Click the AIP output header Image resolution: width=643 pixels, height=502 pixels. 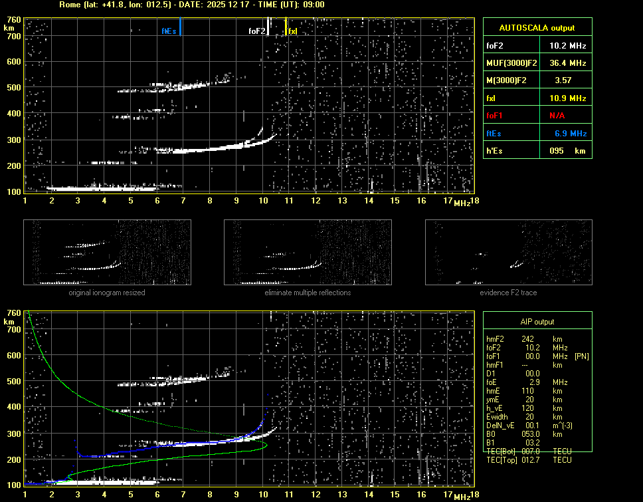click(x=537, y=321)
